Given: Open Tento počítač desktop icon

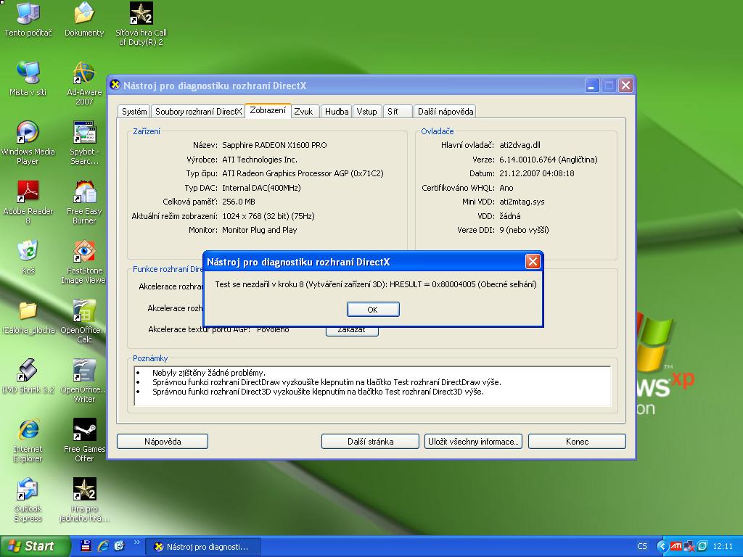Looking at the screenshot, I should (x=28, y=19).
